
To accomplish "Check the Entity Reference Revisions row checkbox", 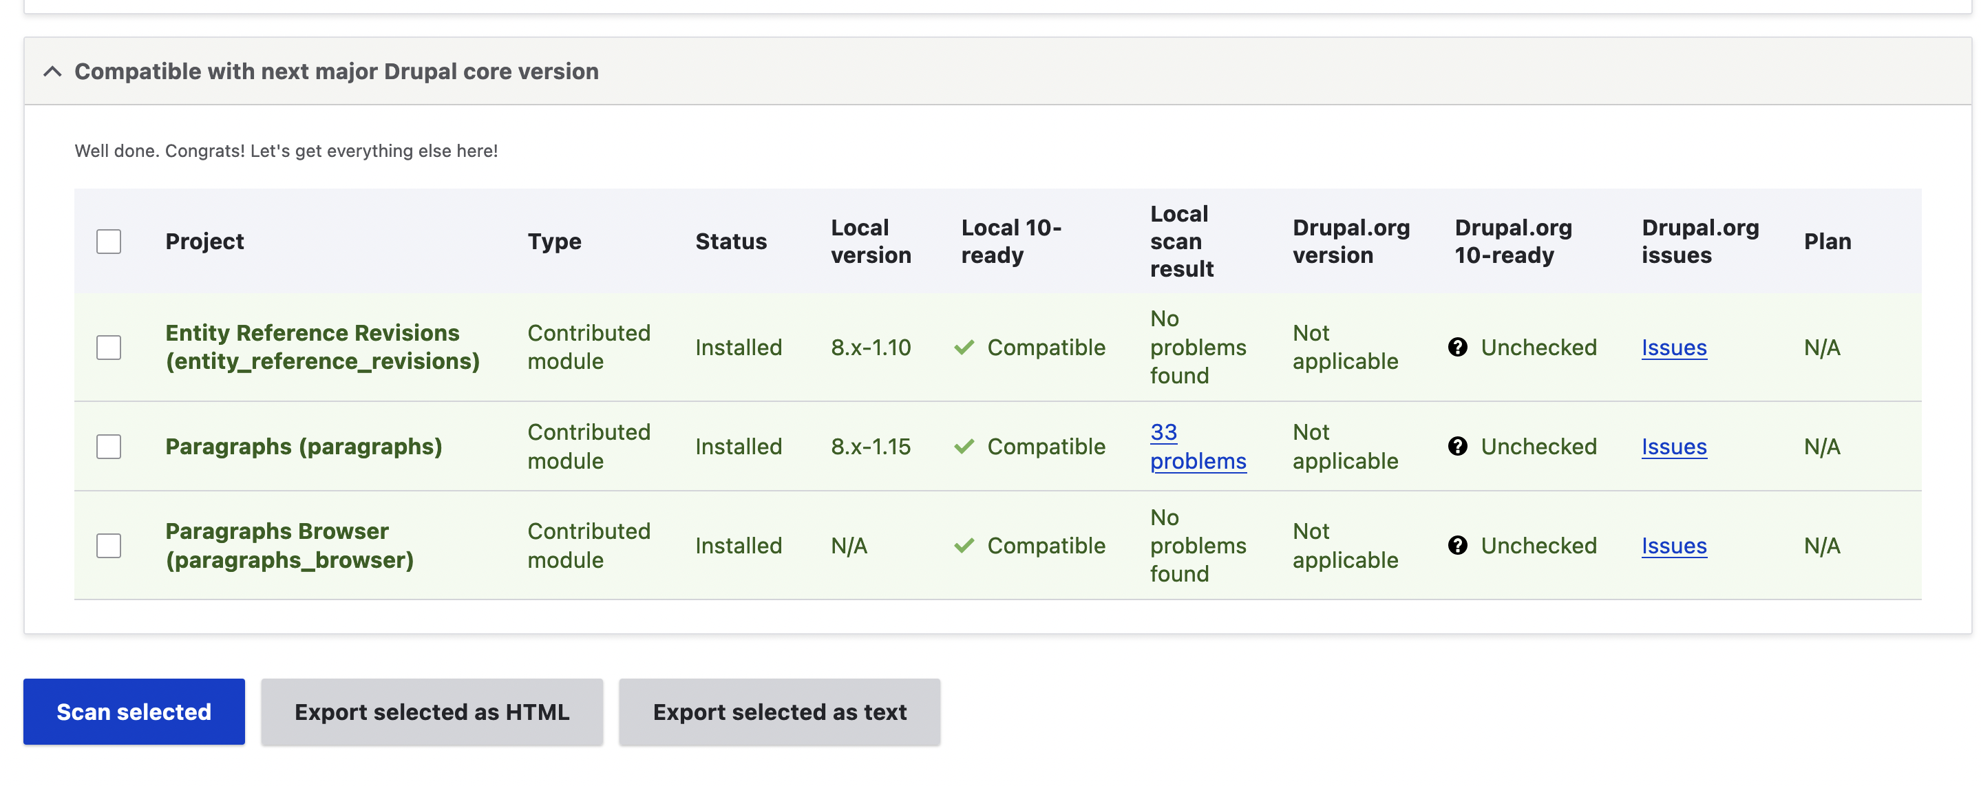I will [x=109, y=347].
